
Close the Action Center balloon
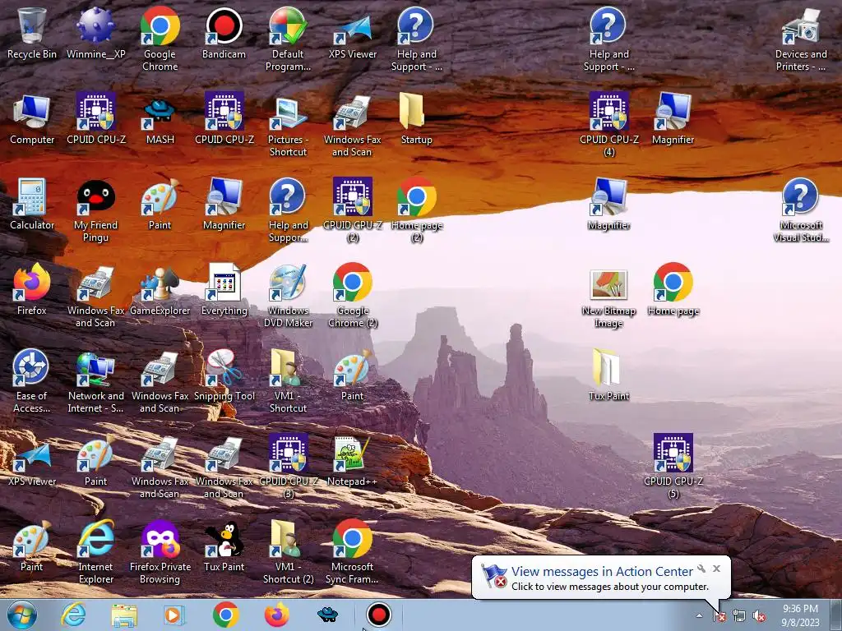pyautogui.click(x=716, y=569)
